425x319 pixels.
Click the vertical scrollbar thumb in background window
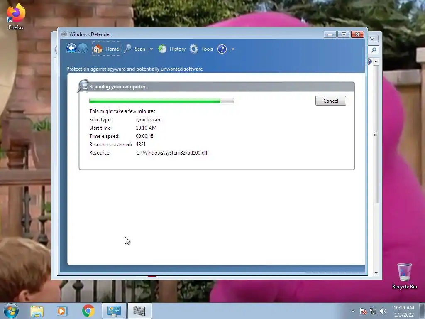(x=376, y=134)
